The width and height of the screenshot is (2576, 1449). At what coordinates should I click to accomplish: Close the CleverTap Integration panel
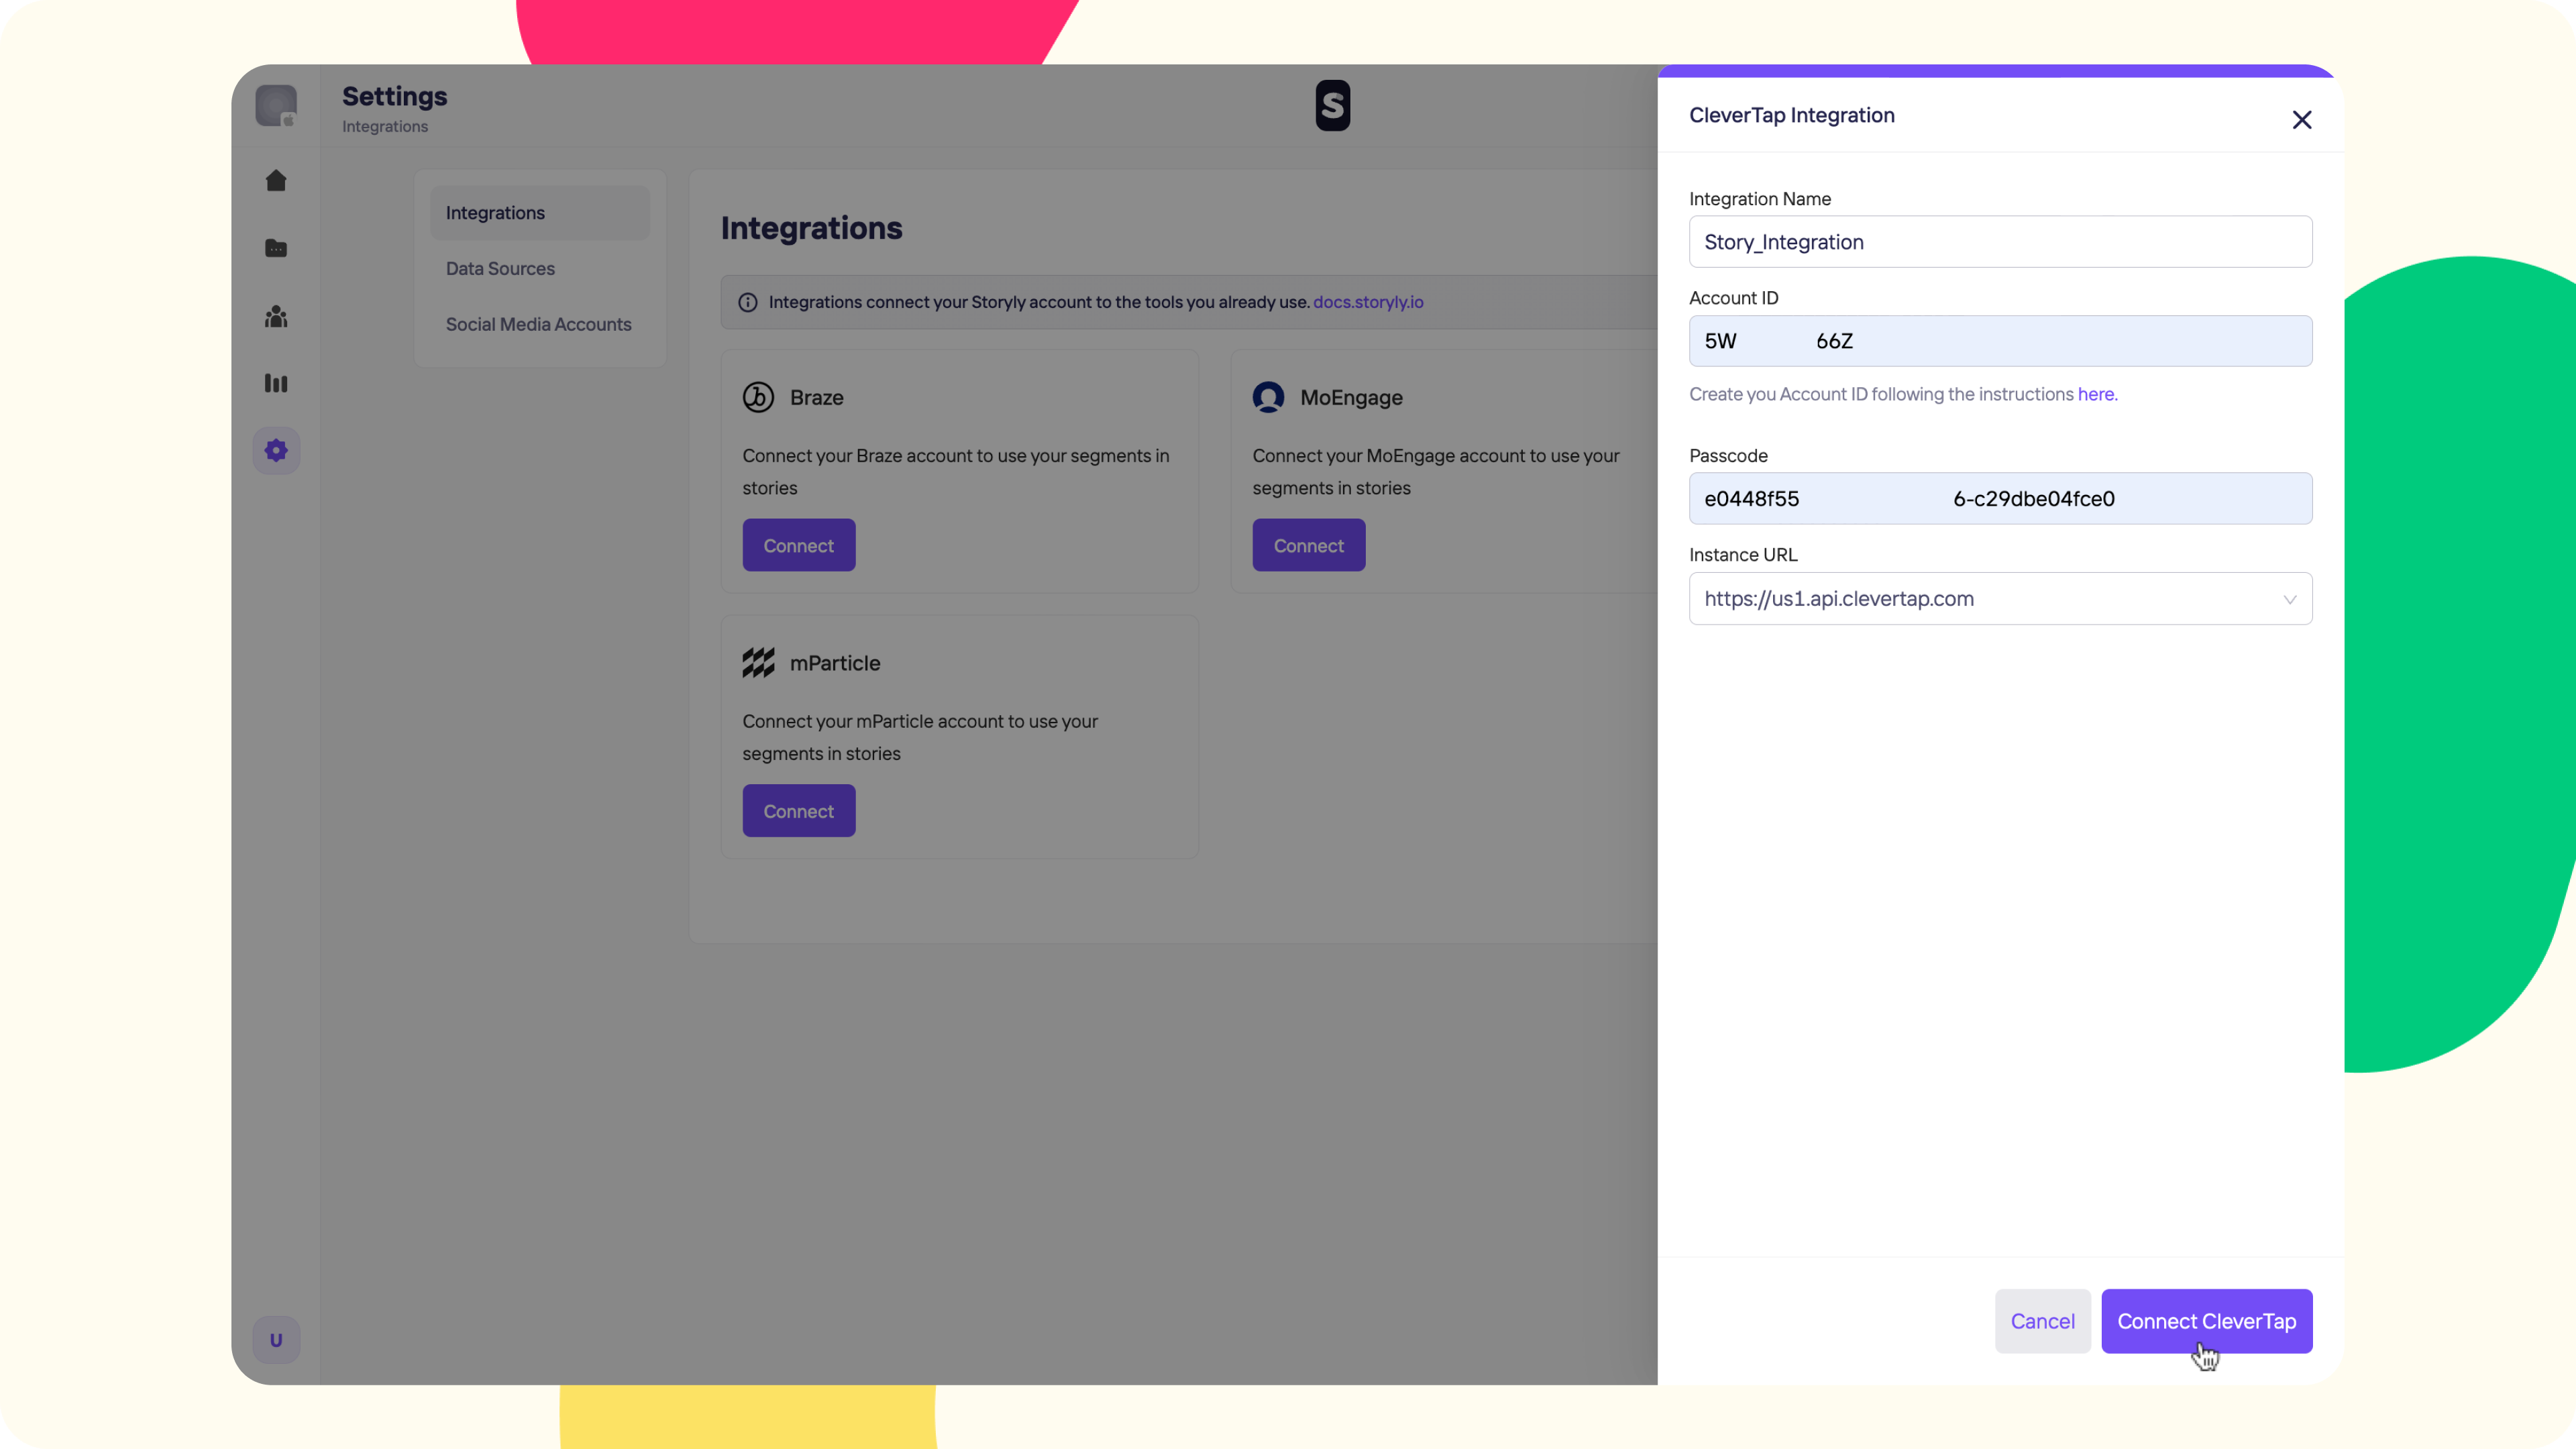(2301, 120)
